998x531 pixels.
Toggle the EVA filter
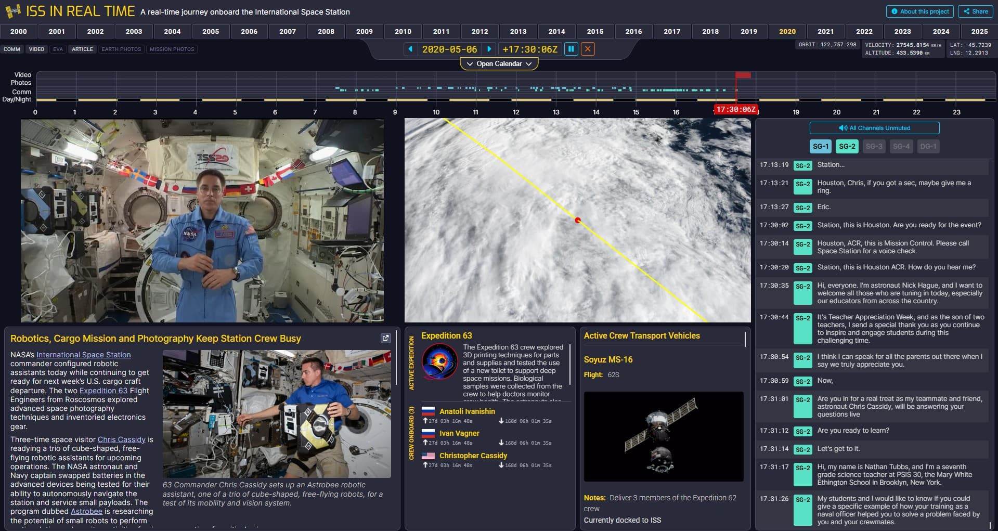point(58,49)
